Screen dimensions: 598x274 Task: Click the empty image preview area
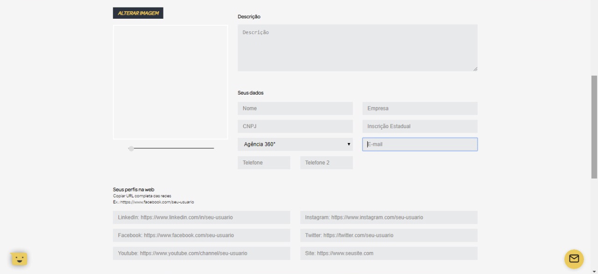point(170,82)
